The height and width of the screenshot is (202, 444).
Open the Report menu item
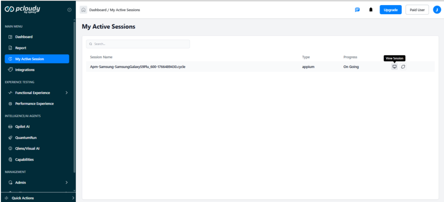click(x=21, y=48)
